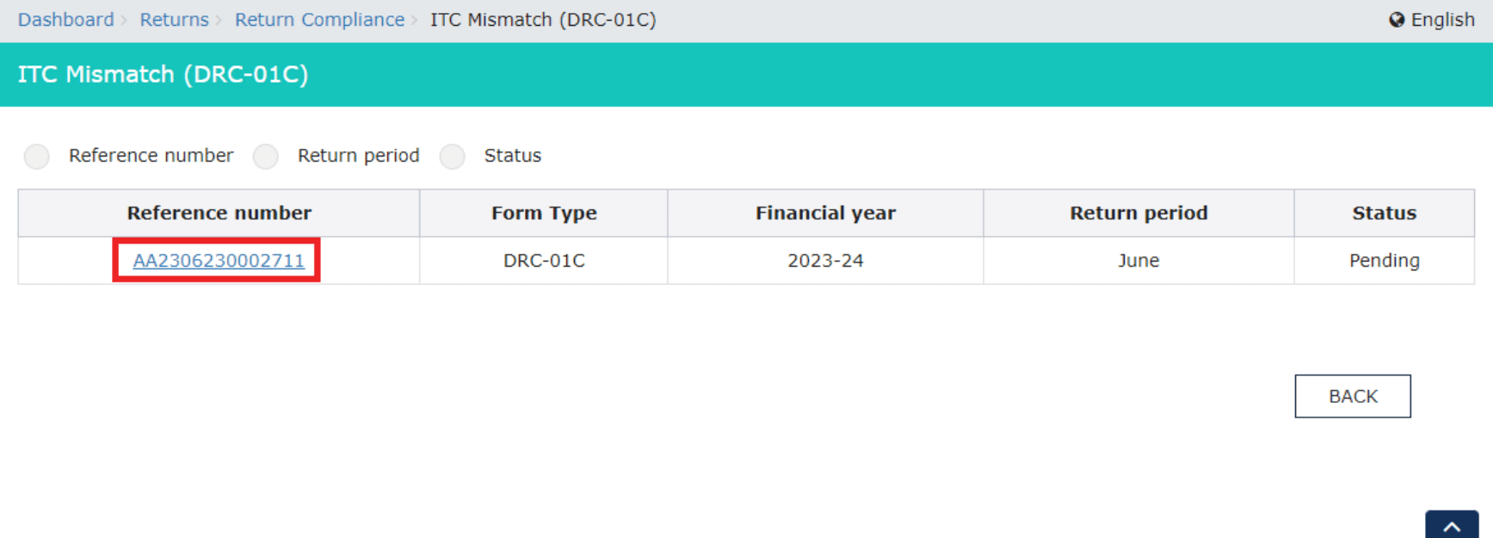Open reference number AA2306230002711
1493x538 pixels.
(x=219, y=261)
